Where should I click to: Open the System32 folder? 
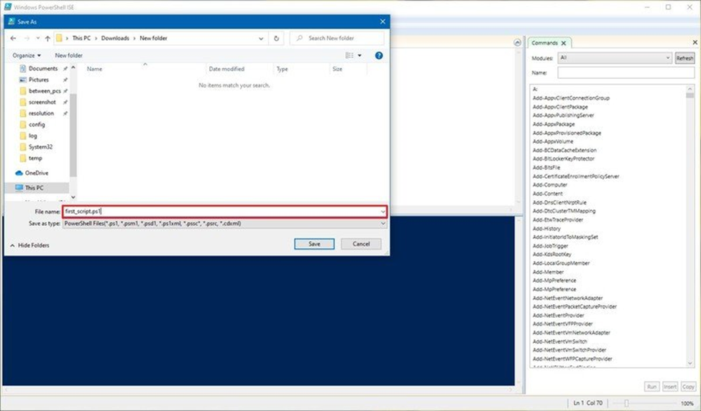pyautogui.click(x=40, y=146)
